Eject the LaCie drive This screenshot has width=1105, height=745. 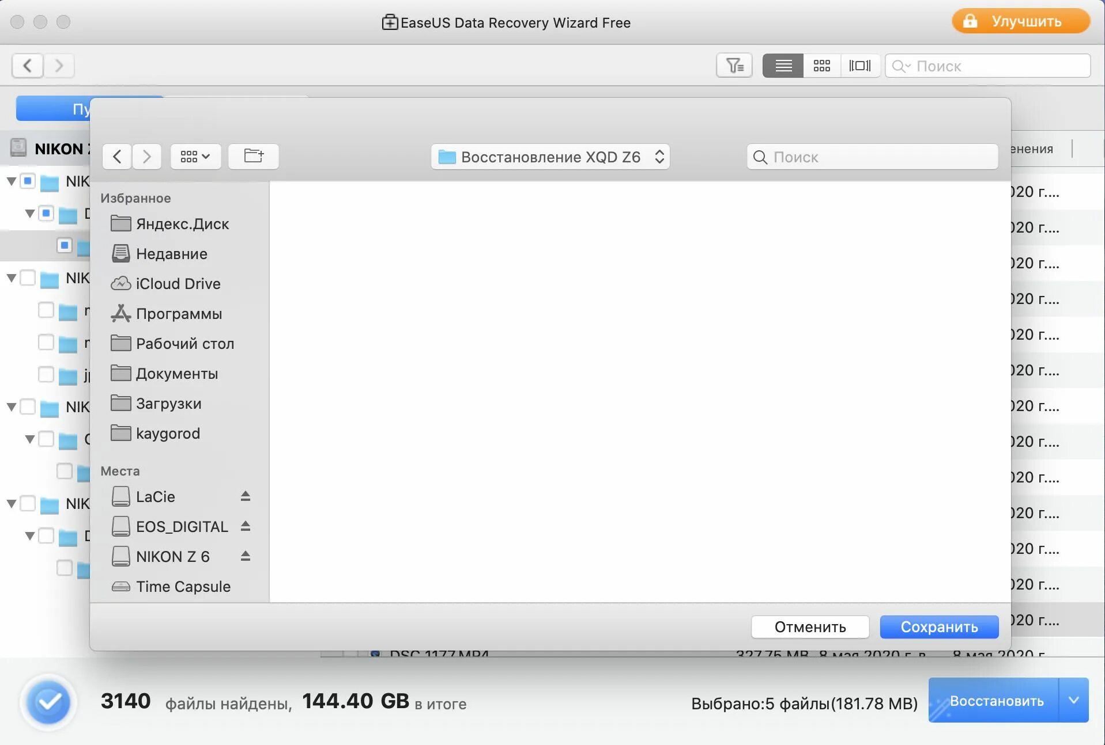(246, 496)
